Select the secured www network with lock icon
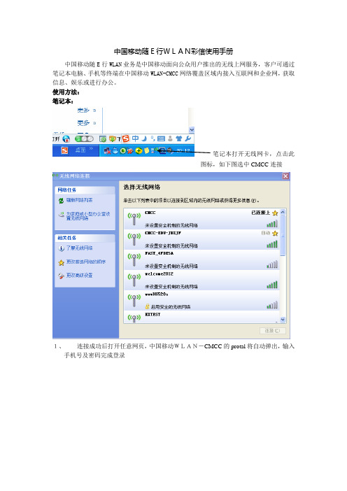 pyautogui.click(x=201, y=300)
